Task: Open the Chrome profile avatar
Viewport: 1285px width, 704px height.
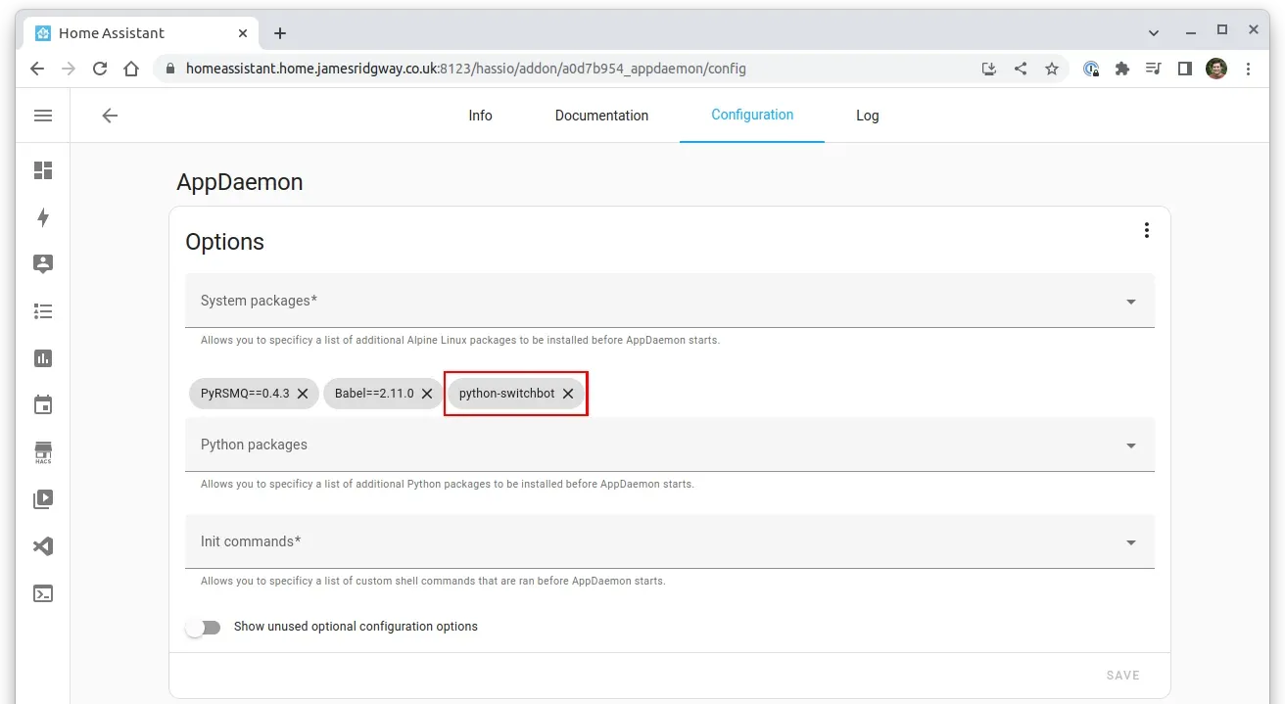Action: [x=1216, y=69]
